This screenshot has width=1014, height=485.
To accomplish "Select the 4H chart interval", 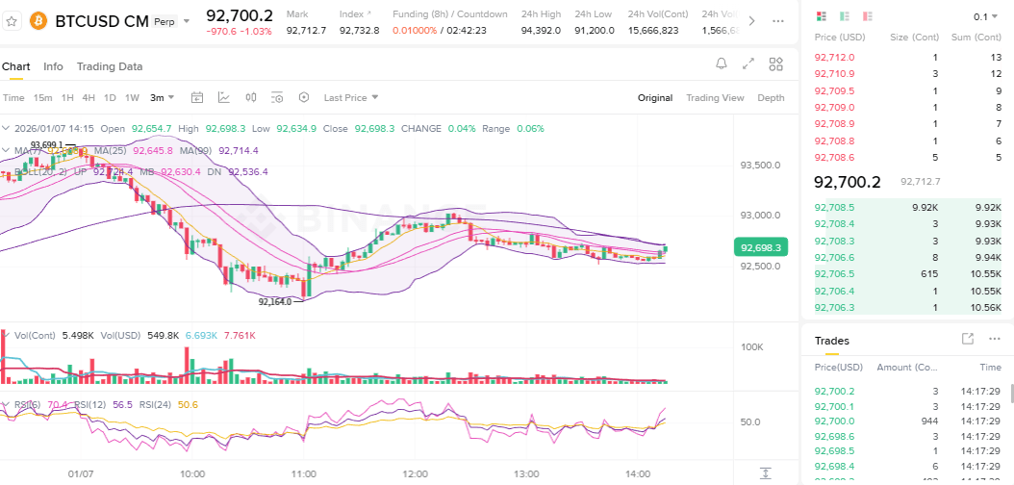I will [x=89, y=97].
